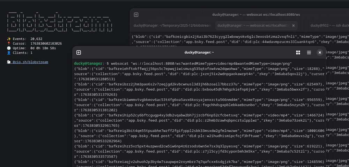Click the back window title ending ws://localhost:8080/ws
349x167 pixels.
tap(256, 15)
